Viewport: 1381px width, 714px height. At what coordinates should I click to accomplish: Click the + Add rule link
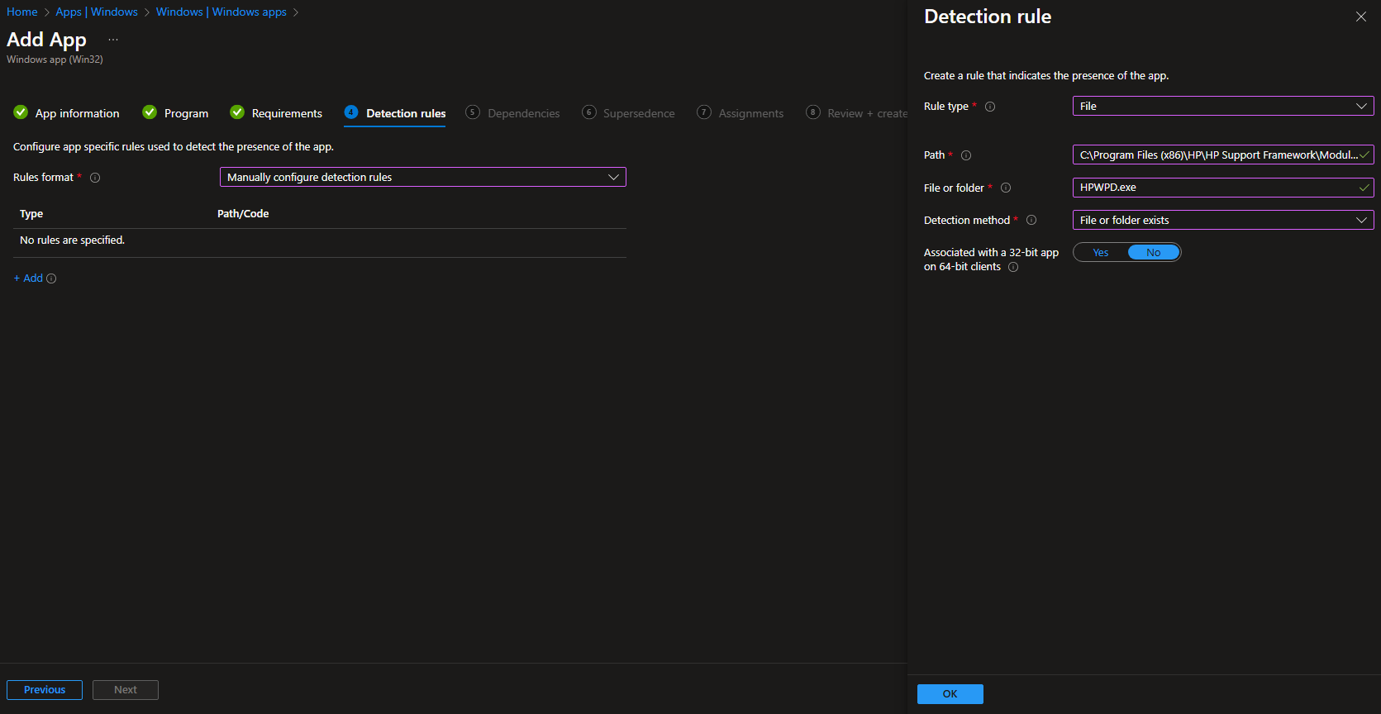click(x=28, y=278)
